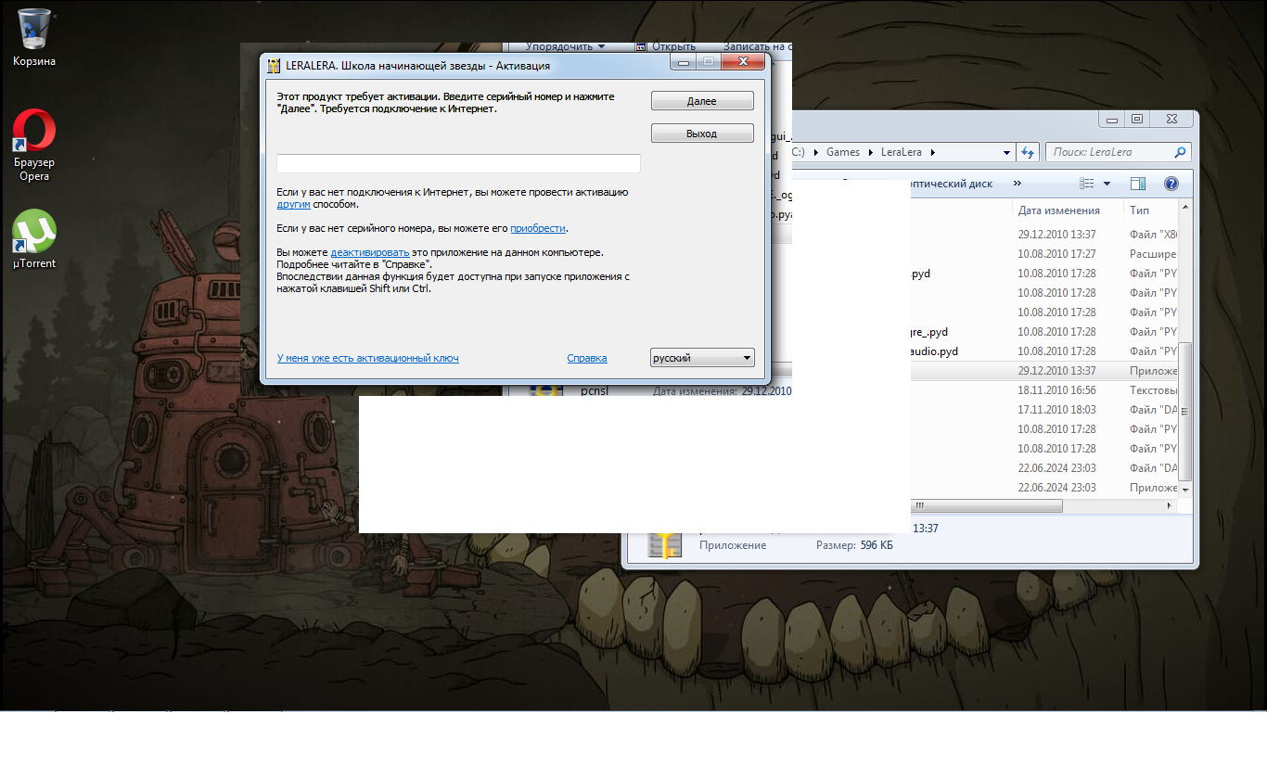
Task: Click the vertical scrollbar thumb in the file list
Action: pyautogui.click(x=1185, y=410)
